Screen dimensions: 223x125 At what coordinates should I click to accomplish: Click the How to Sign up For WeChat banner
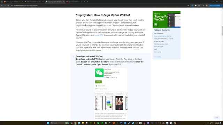coord(167,19)
